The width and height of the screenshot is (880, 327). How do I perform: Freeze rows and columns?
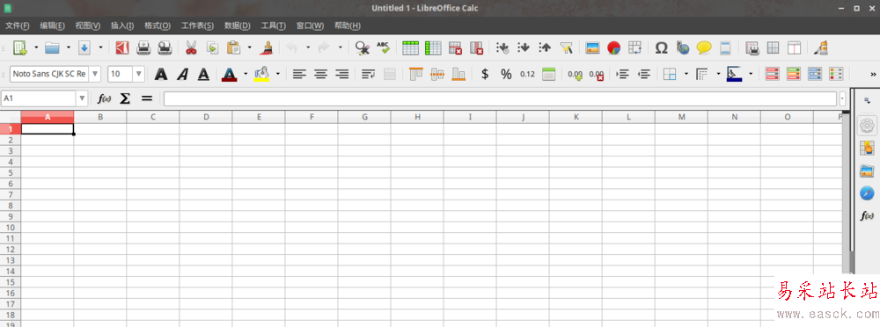click(x=773, y=48)
